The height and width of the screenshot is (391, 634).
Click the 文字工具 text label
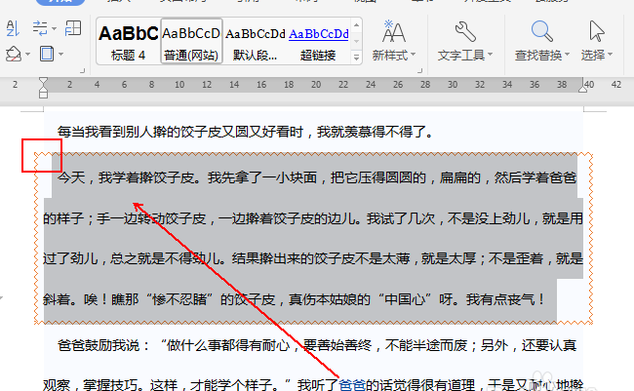coord(461,55)
